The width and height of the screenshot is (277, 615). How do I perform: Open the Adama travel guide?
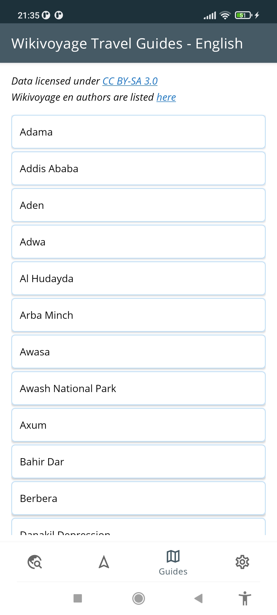pos(138,132)
